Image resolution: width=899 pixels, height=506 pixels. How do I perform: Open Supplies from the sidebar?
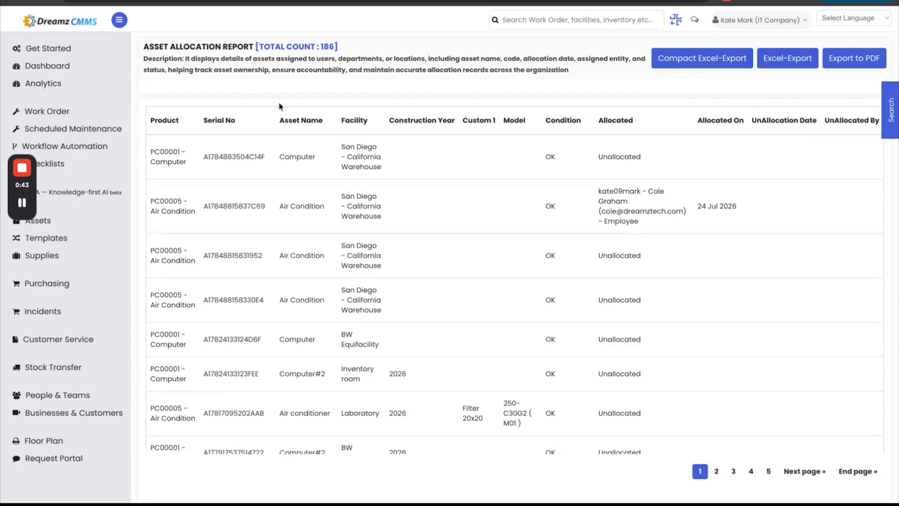(42, 256)
